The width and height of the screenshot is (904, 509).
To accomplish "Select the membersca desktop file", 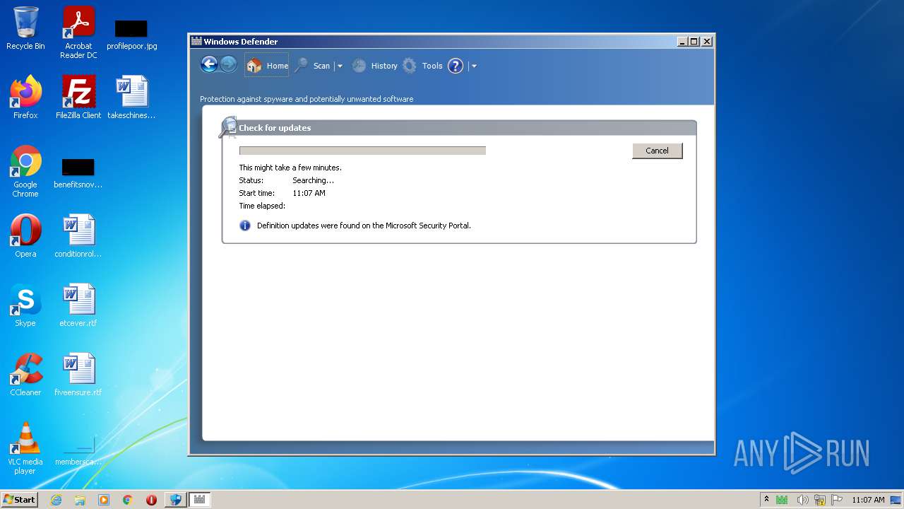I will click(78, 451).
